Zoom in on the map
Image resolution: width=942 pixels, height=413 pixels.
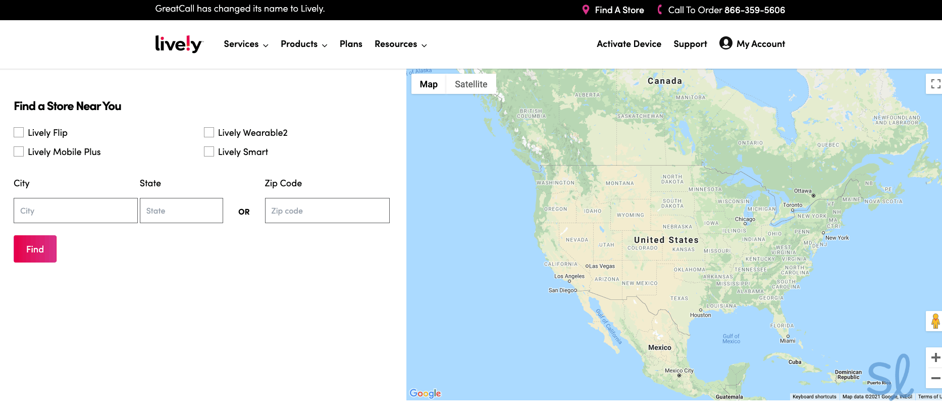tap(935, 357)
